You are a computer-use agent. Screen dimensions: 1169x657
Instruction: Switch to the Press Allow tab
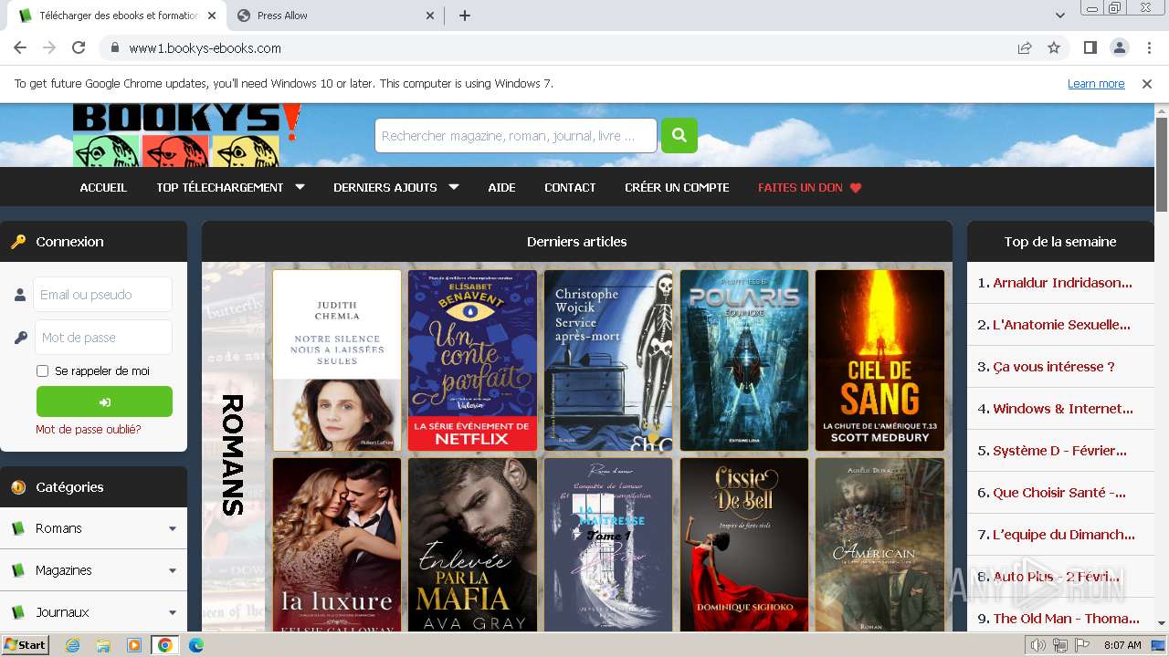pyautogui.click(x=333, y=16)
